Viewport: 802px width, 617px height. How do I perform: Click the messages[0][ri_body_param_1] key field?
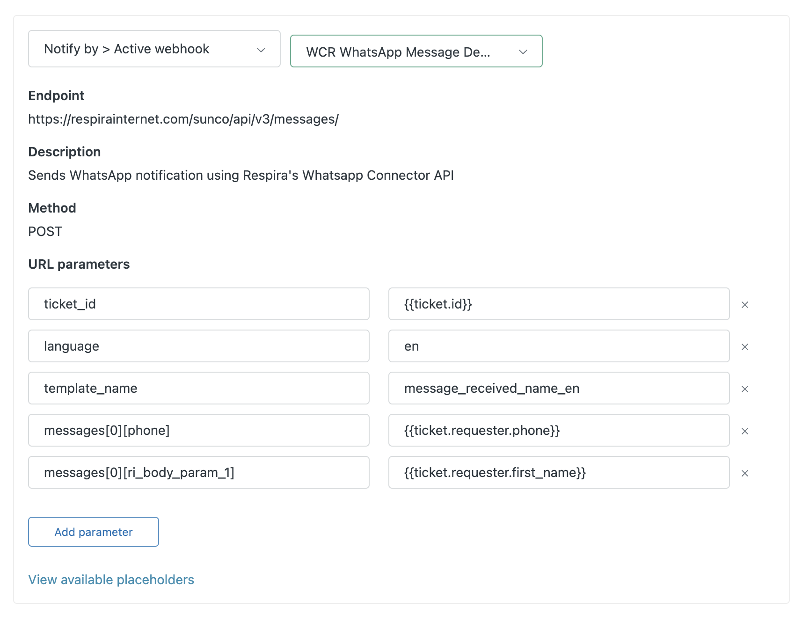pyautogui.click(x=198, y=473)
